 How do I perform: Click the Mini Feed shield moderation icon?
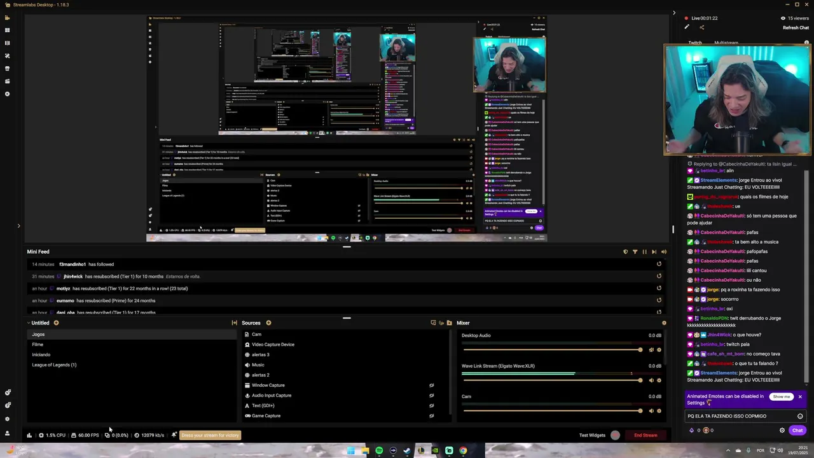pos(625,252)
